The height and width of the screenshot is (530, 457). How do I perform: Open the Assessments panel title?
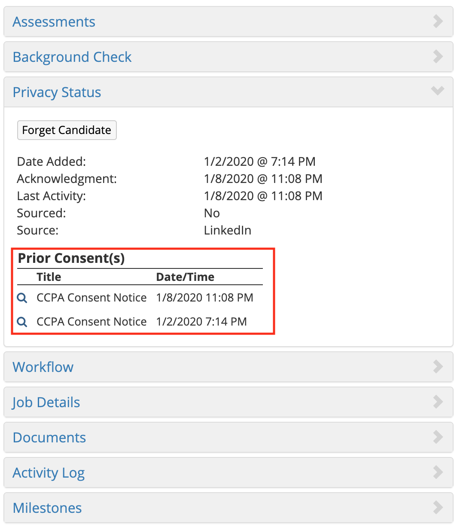click(x=54, y=22)
